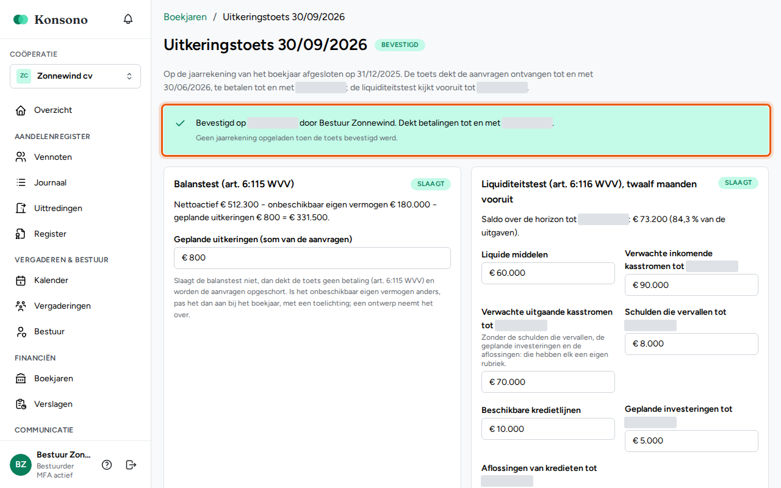Click the Liquide middelen € 60.000 field

tap(548, 273)
